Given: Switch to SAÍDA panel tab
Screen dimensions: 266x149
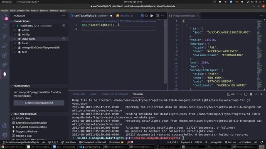Looking at the screenshot, I should pos(93,94).
